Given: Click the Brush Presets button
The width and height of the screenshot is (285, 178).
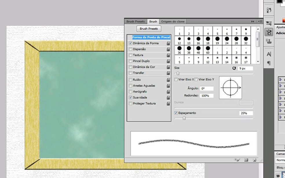Looking at the screenshot, I should tap(149, 29).
